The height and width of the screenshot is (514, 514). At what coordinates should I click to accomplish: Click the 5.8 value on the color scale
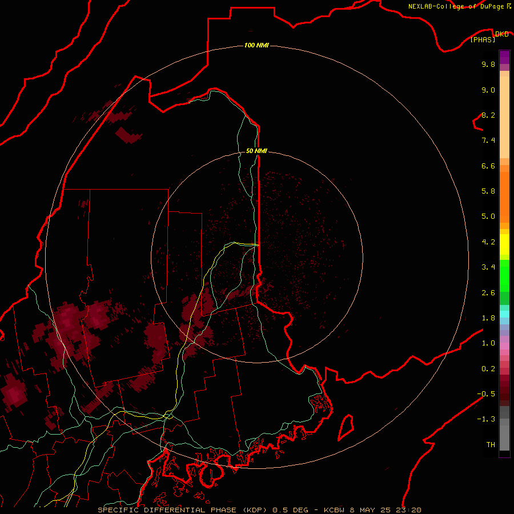488,191
